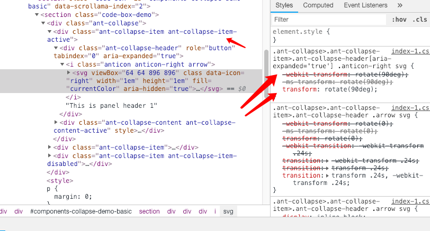Screen dimensions: 430x231
Task: Expand the ant-collapse-content div node
Action: pyautogui.click(x=56, y=122)
